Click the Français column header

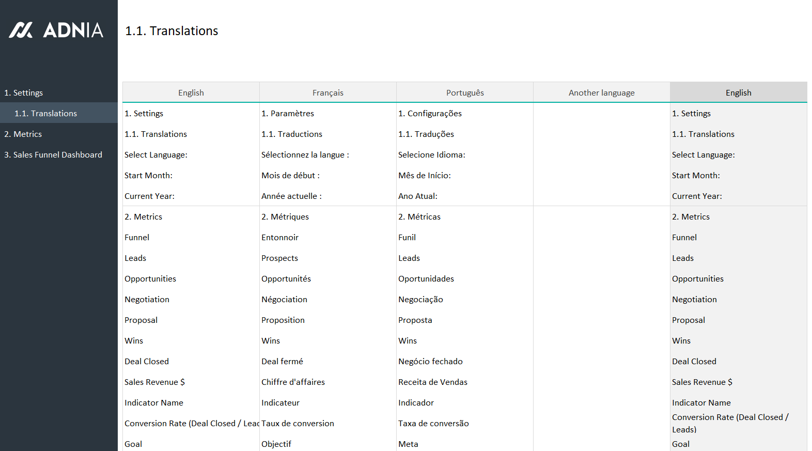[x=327, y=93]
